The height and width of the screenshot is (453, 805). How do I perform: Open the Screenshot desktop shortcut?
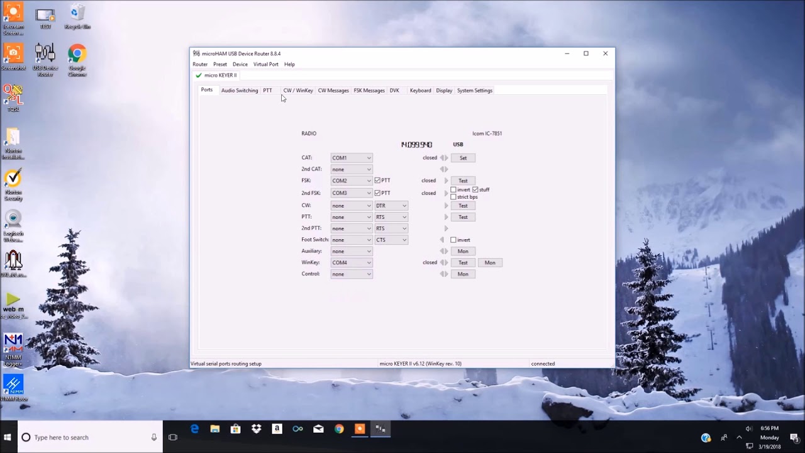point(13,57)
